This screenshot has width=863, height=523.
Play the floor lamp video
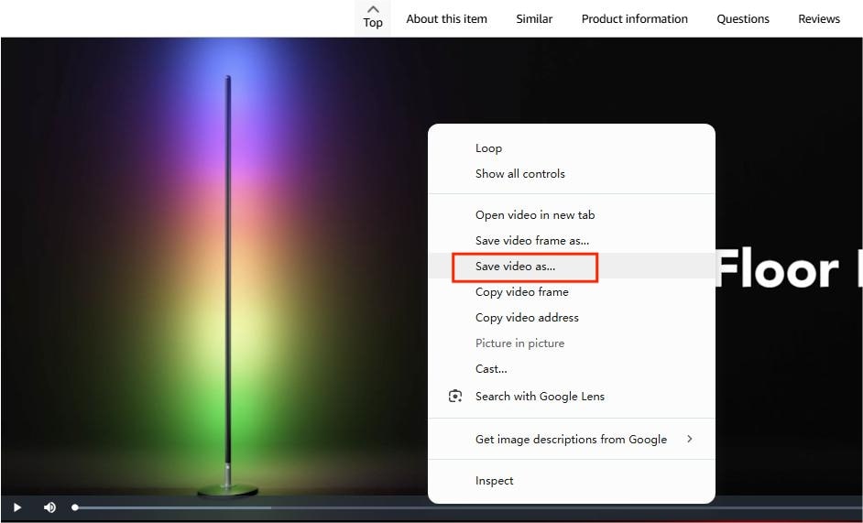click(17, 507)
